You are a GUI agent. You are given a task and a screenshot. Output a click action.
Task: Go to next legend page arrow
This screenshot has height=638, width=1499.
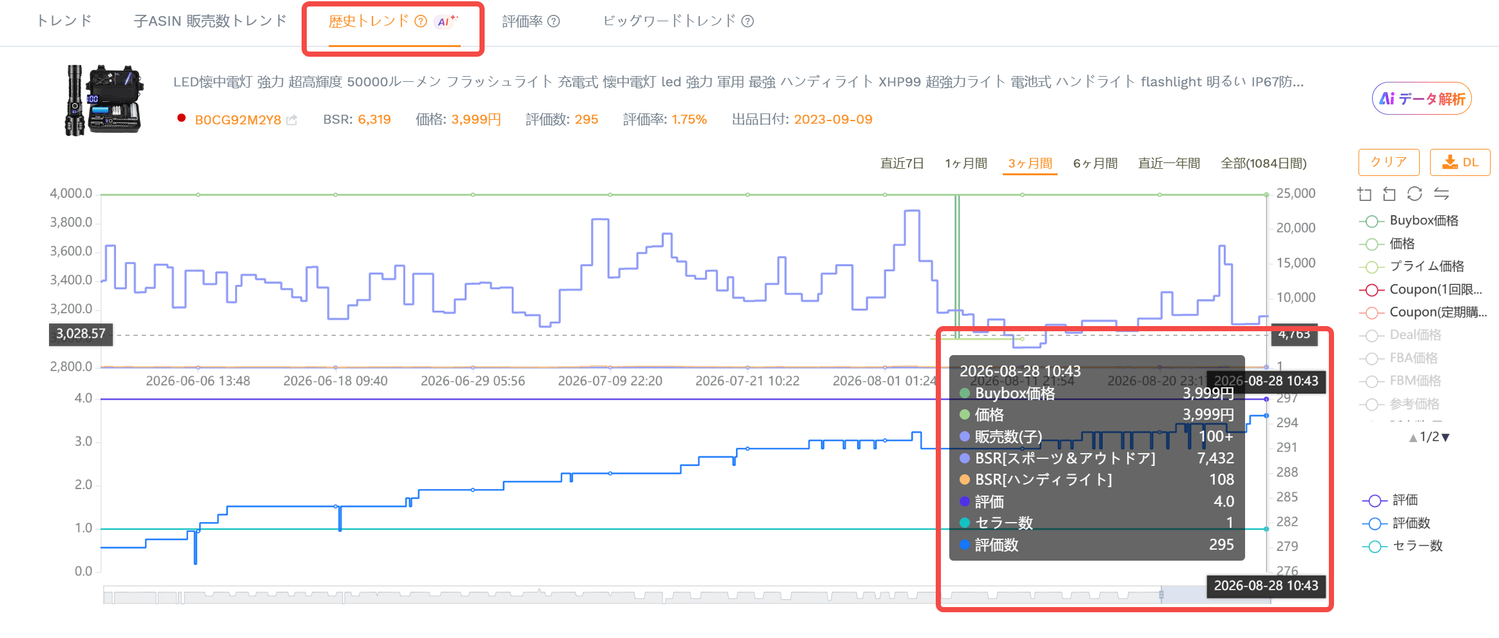pyautogui.click(x=1446, y=438)
